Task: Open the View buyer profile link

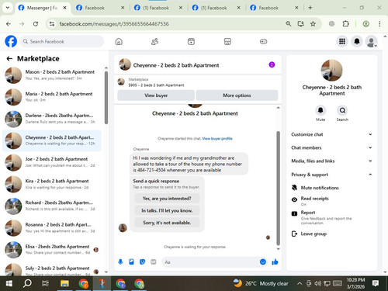Action: (x=217, y=139)
